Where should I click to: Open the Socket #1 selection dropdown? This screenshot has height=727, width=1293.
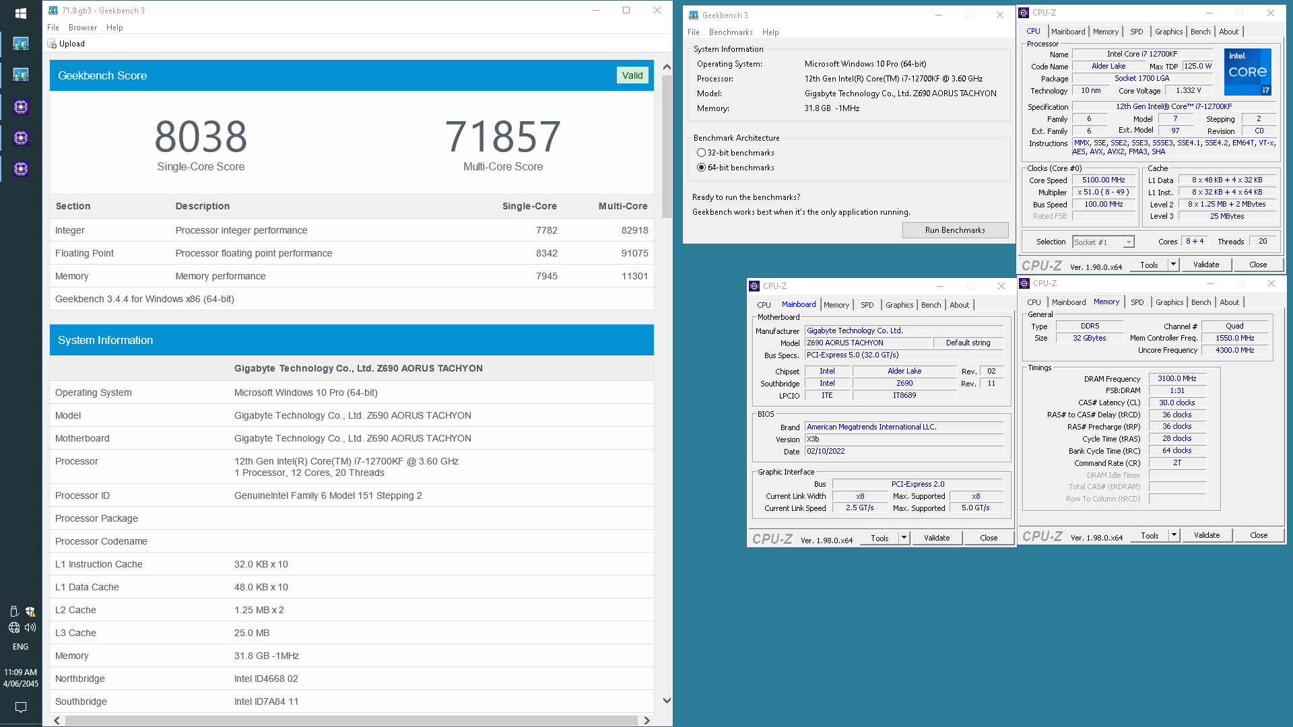1103,242
